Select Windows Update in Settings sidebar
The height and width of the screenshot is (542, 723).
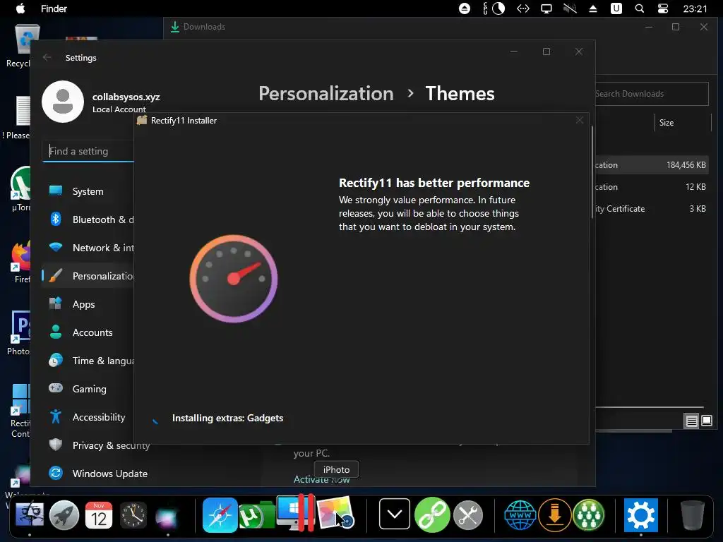pyautogui.click(x=97, y=474)
